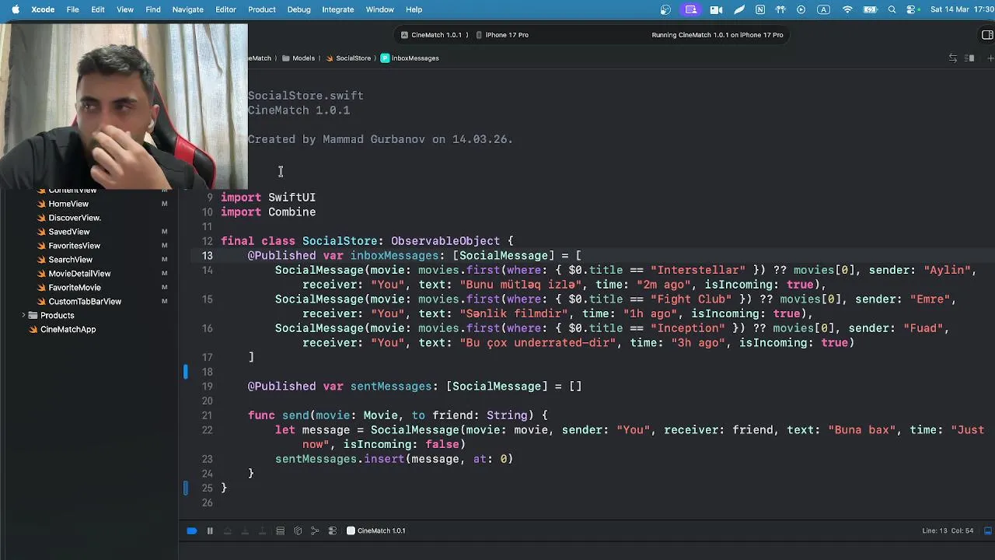
Task: Open the Debug menu
Action: click(298, 9)
